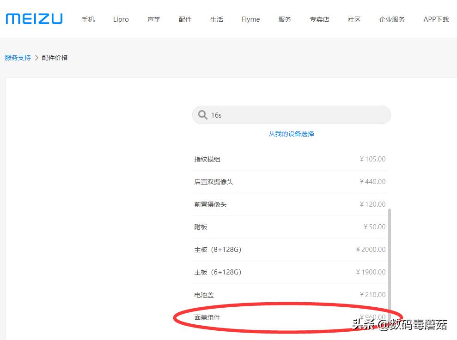Select the circled 面盖组件 row

[x=291, y=317]
